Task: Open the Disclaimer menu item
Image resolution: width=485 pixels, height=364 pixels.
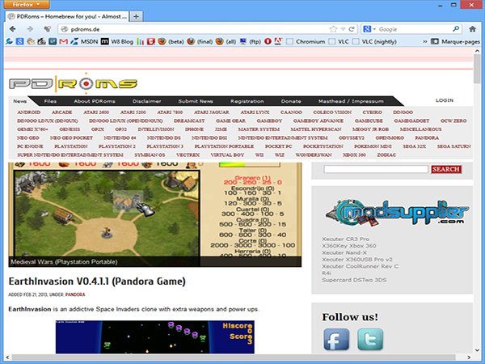Action: 146,101
